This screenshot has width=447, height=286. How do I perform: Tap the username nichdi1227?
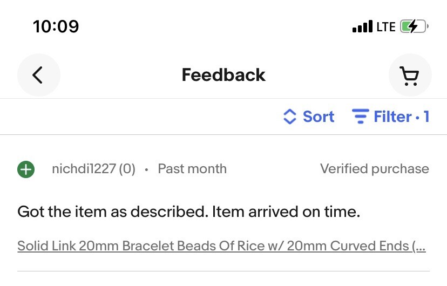[84, 169]
